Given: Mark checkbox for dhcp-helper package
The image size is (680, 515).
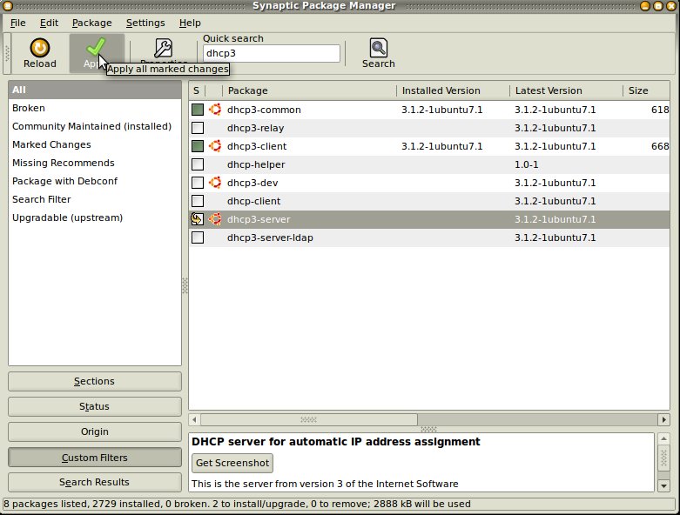Looking at the screenshot, I should pyautogui.click(x=198, y=164).
